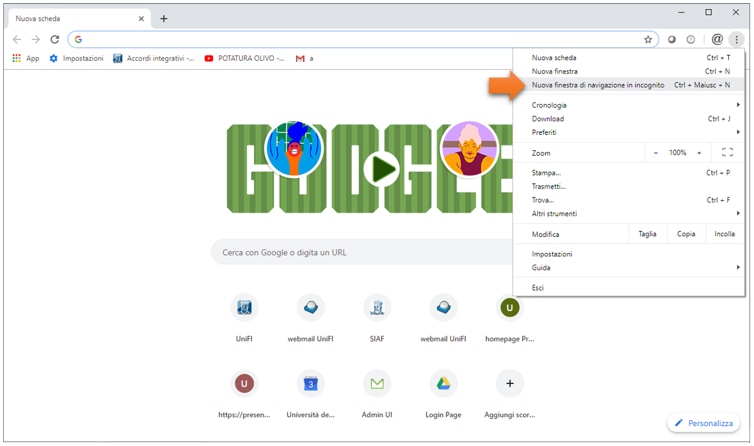
Task: Open the Università de... calendar shortcut
Action: (x=310, y=394)
